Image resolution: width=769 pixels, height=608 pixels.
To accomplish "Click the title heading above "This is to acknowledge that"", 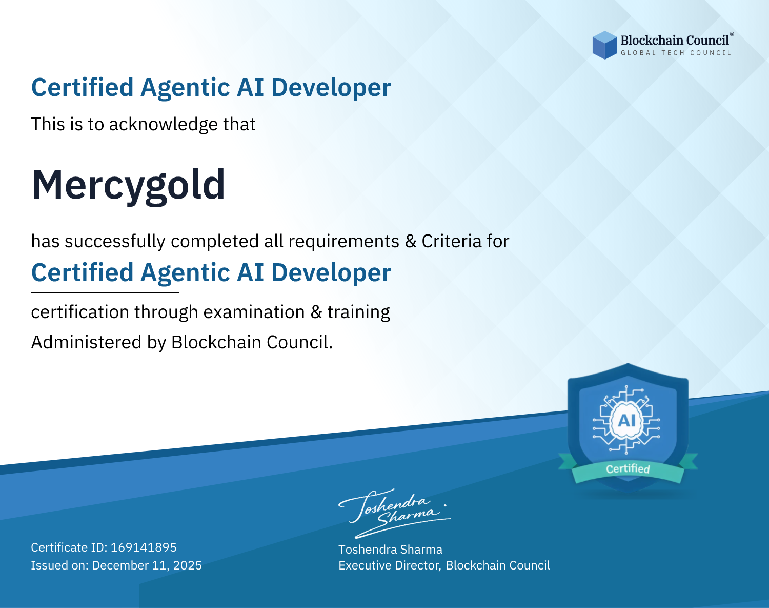I will 211,87.
